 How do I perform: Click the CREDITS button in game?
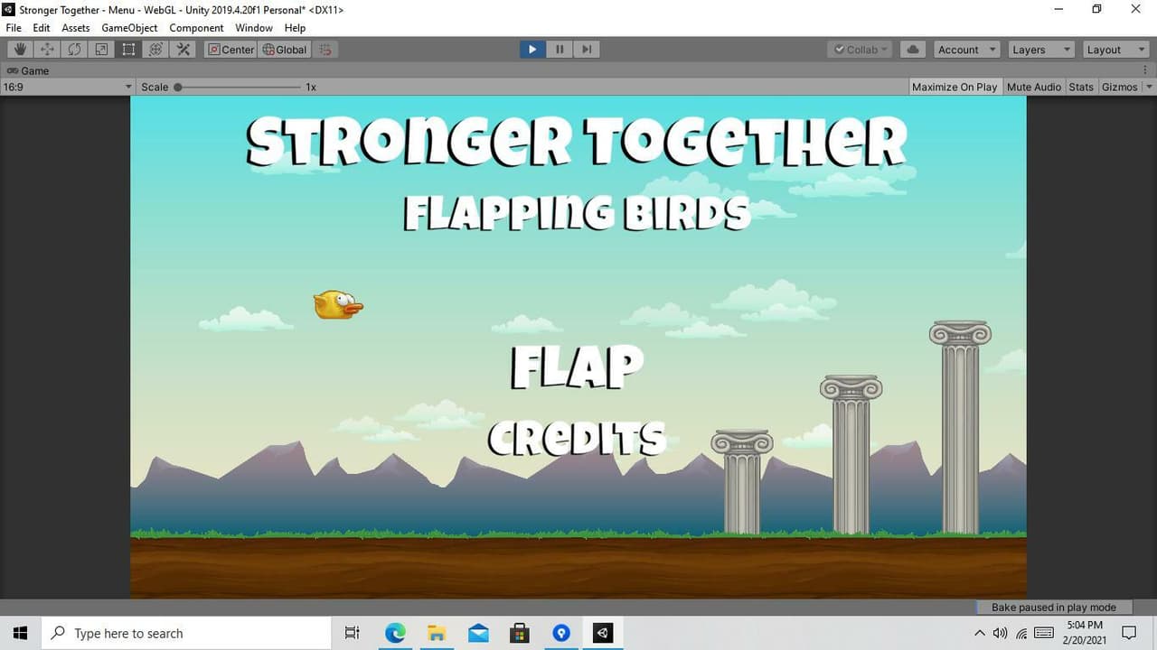pos(577,439)
